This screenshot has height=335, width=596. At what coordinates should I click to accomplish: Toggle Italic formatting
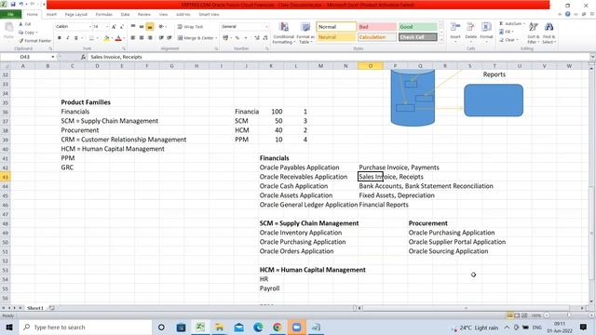tap(68, 38)
